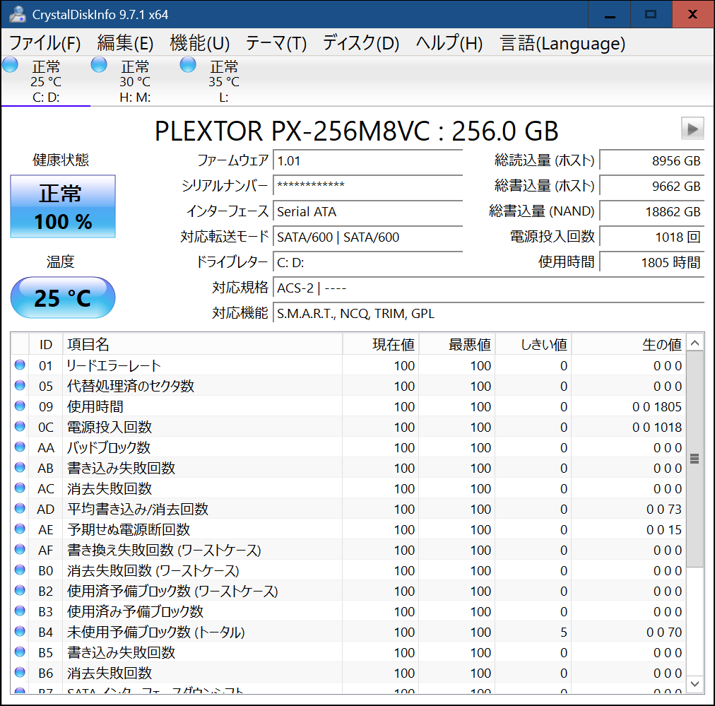Open the ディスク(D) menu
The image size is (715, 706).
click(x=361, y=43)
